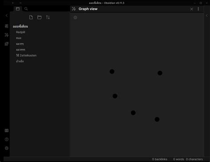Click the stacked-documents ribbon icon below graph icon
Image resolution: width=210 pixels, height=162 pixels.
point(7,44)
